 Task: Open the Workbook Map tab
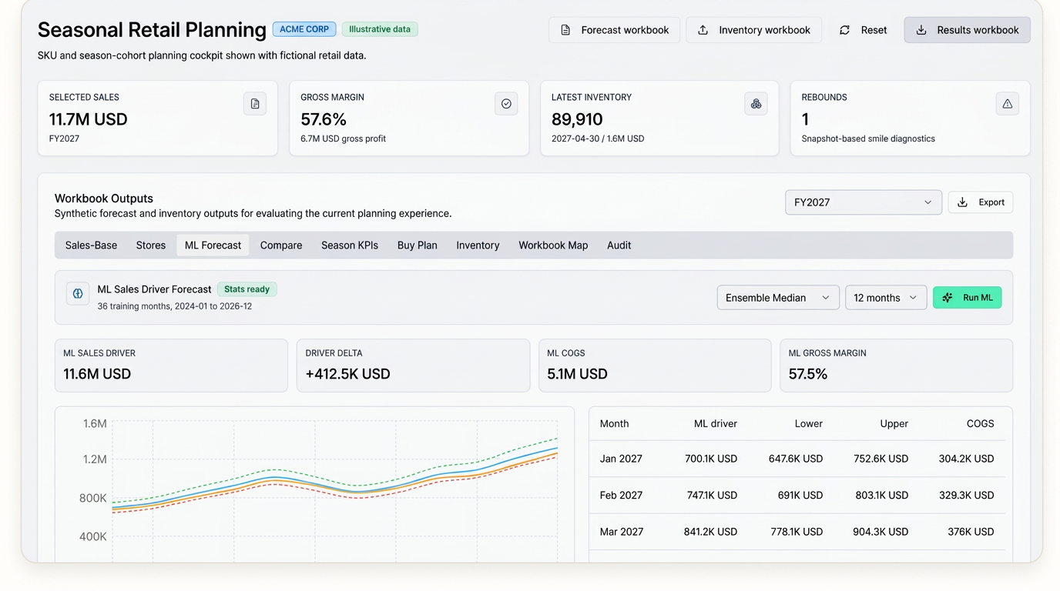point(553,245)
